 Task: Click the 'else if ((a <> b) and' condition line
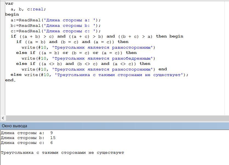tap(83, 64)
